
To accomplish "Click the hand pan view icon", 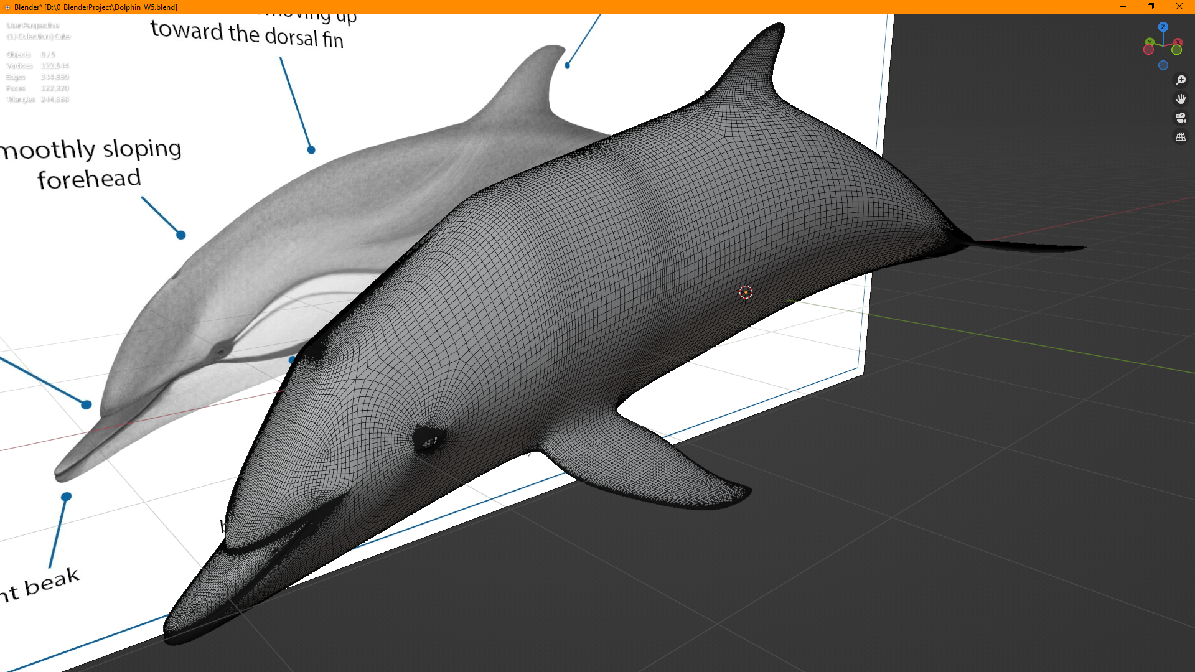I will point(1180,99).
